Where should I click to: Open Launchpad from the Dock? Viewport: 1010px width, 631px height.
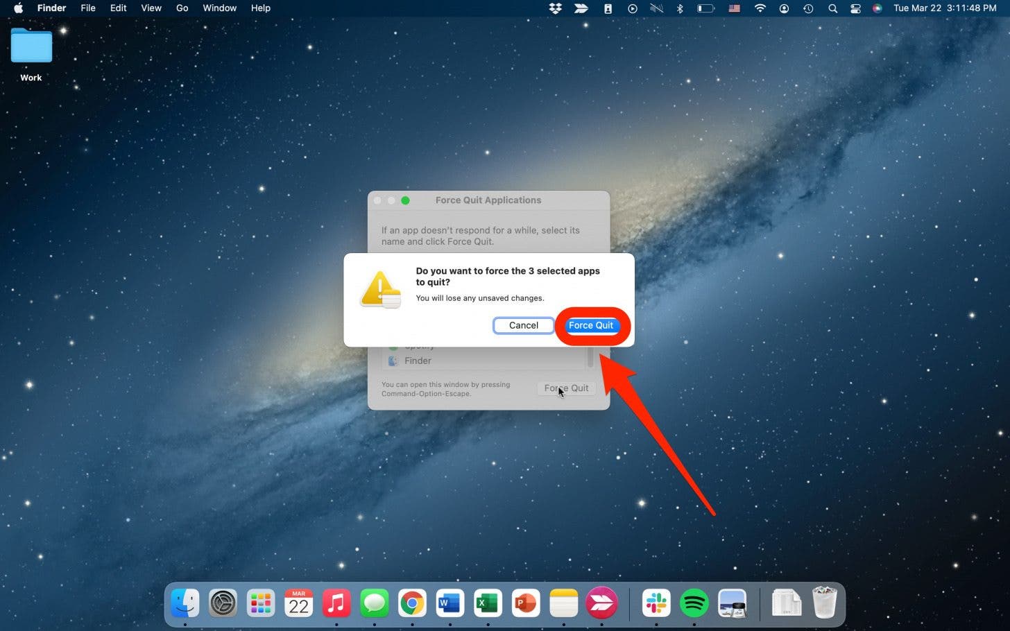[x=261, y=603]
